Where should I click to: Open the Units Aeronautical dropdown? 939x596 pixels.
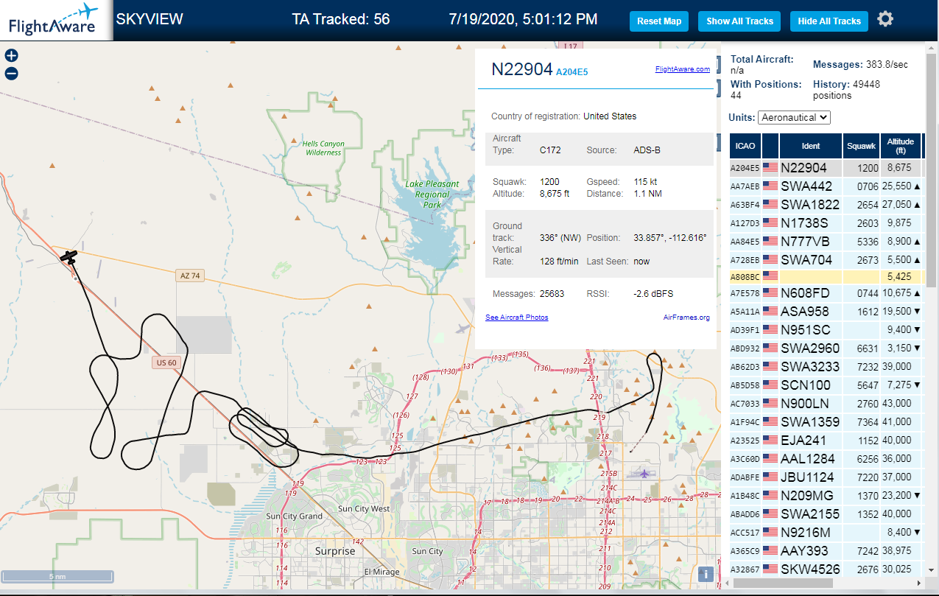point(794,117)
